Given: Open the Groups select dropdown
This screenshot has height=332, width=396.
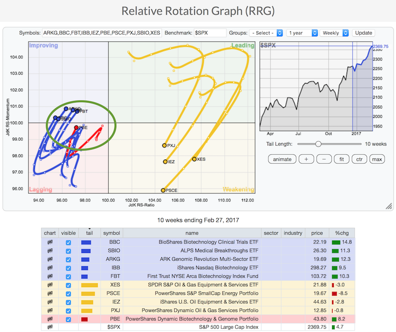Looking at the screenshot, I should tap(266, 33).
